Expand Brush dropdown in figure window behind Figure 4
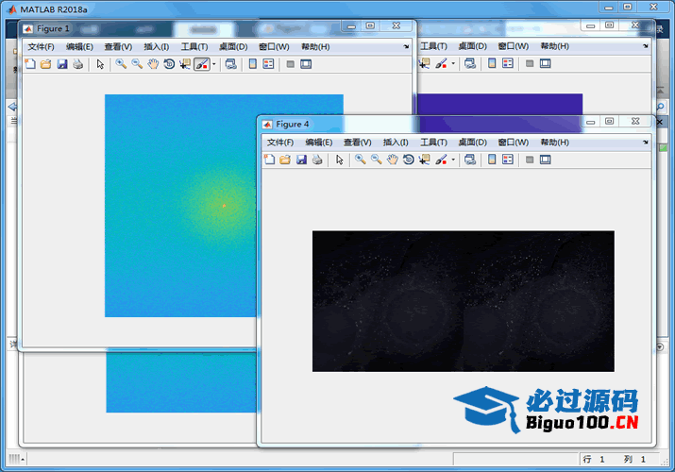Screen dimensions: 675x472 pos(453,63)
